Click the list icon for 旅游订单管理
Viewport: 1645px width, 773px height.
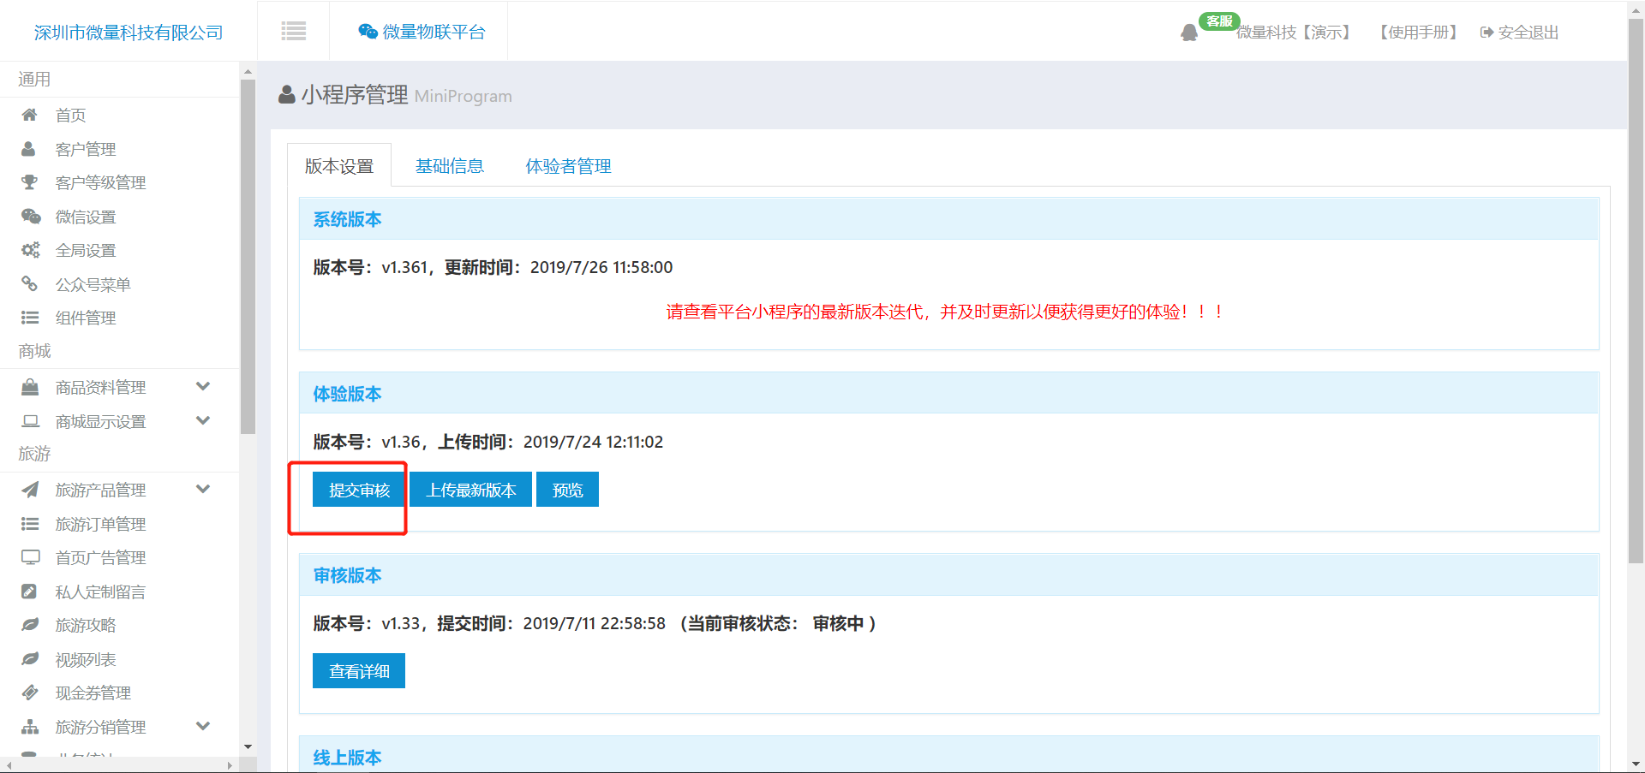point(30,524)
